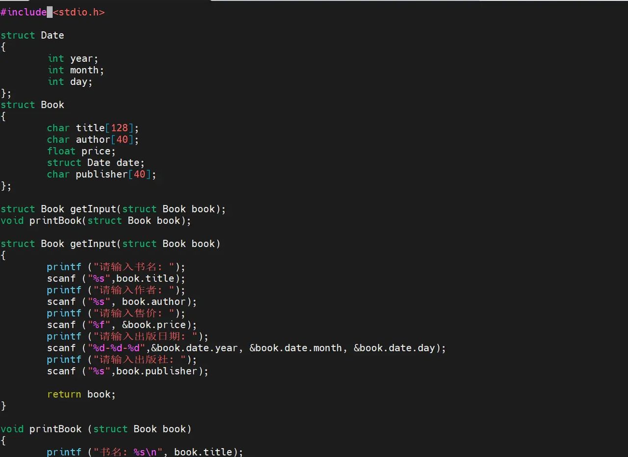628x457 pixels.
Task: Click the printf line with "请输入书名: "
Action: pyautogui.click(x=116, y=267)
